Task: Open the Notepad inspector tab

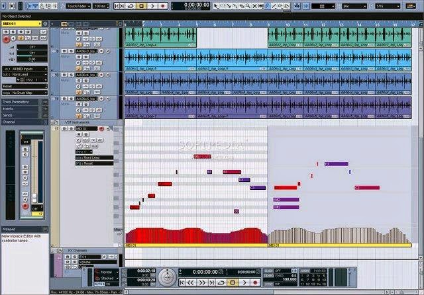Action: [25, 230]
